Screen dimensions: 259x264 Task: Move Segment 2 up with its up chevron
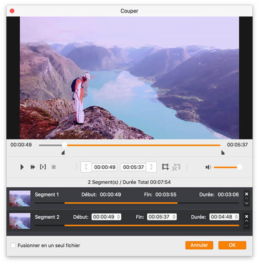[246, 221]
